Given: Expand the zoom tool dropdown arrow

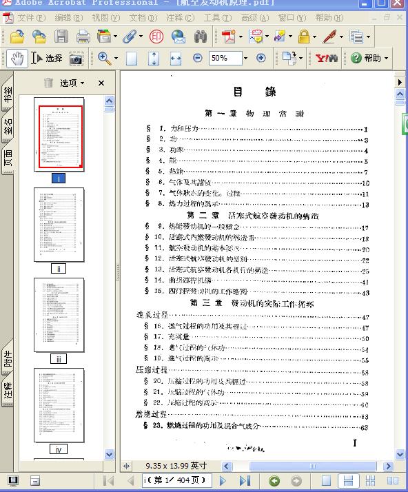Looking at the screenshot, I should point(116,59).
